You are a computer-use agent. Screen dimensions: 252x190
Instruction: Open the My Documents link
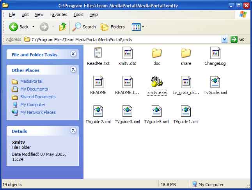[x=34, y=89]
